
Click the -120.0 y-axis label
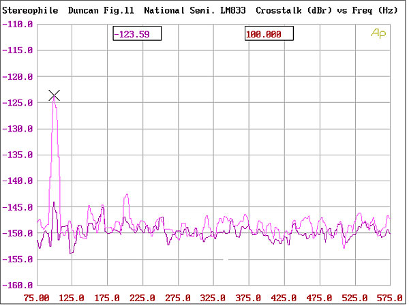point(18,77)
